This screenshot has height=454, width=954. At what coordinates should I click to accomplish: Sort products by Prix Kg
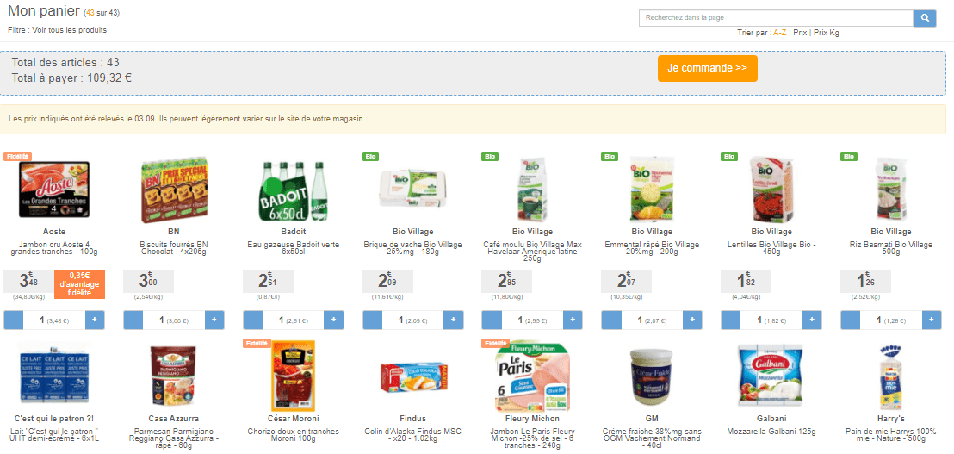827,33
